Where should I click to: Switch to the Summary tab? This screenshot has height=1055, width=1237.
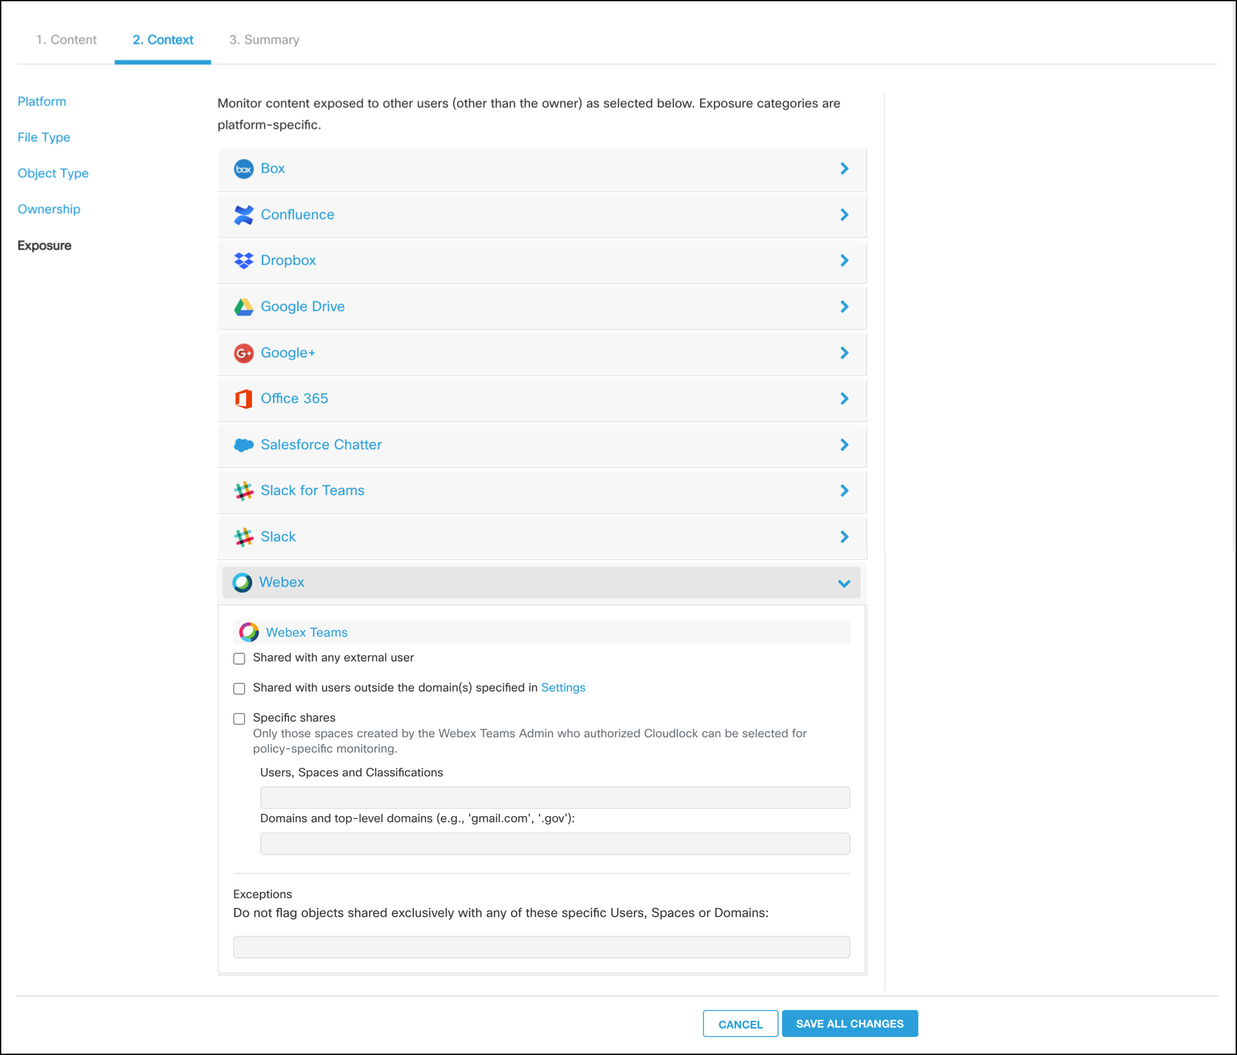point(263,38)
